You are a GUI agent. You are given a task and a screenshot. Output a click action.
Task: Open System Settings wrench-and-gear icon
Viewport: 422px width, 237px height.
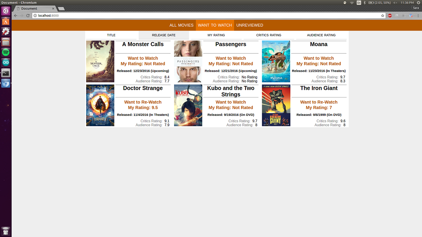pyautogui.click(x=6, y=32)
